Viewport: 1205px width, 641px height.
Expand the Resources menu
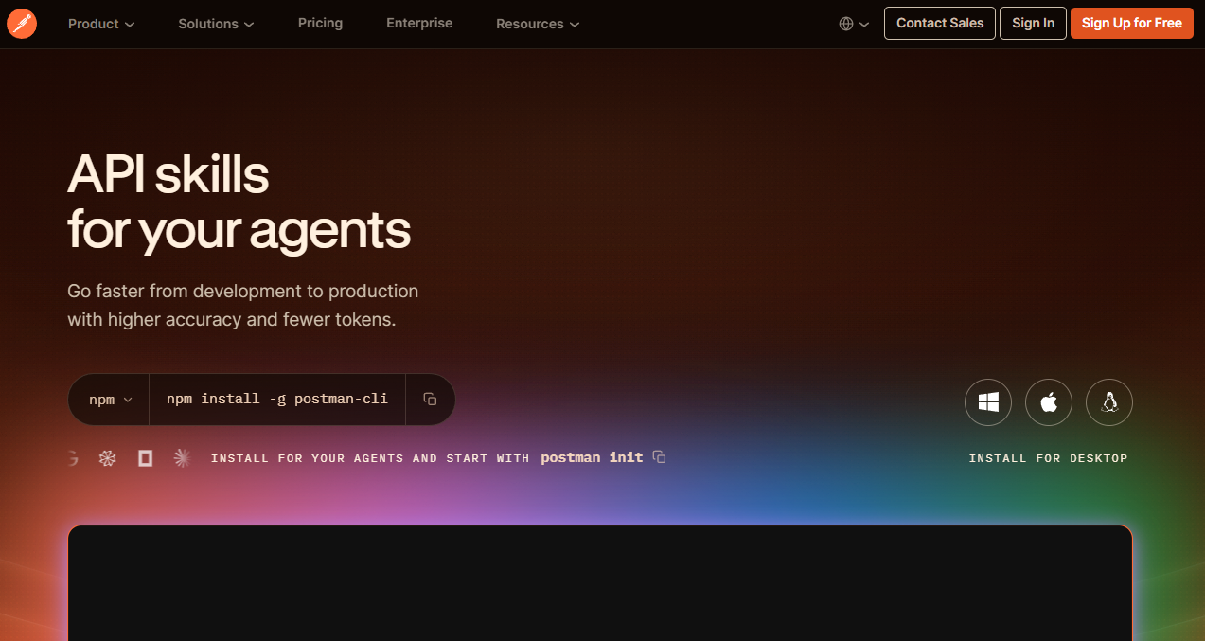pyautogui.click(x=538, y=24)
